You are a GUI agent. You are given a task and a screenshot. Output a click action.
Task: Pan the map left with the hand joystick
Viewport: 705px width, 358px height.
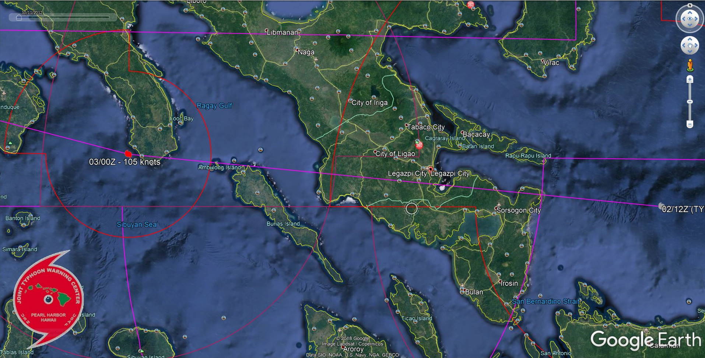point(684,45)
